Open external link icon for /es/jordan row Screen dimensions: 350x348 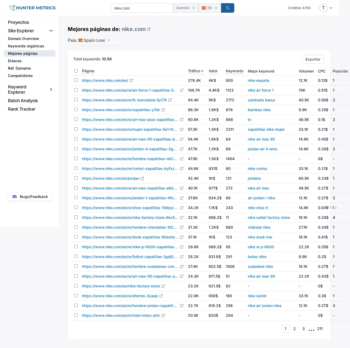click(142, 178)
